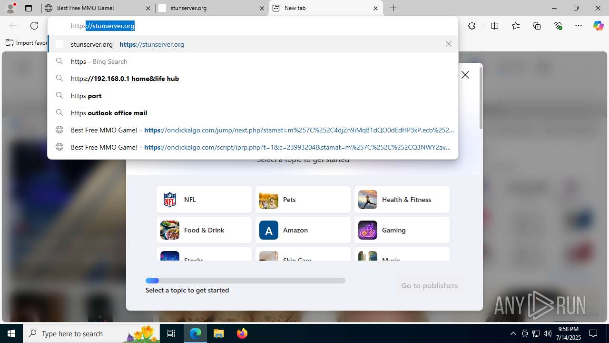Pick the 'https outlook office mail' suggestion
Image resolution: width=609 pixels, height=343 pixels.
(253, 113)
